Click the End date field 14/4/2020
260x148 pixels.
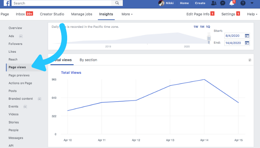[237, 43]
